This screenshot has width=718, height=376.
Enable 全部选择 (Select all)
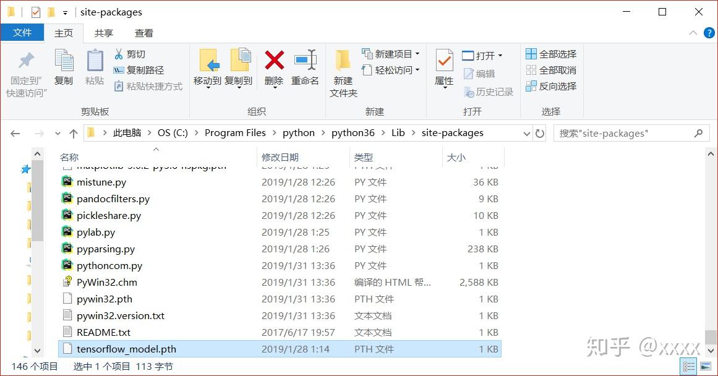point(550,54)
